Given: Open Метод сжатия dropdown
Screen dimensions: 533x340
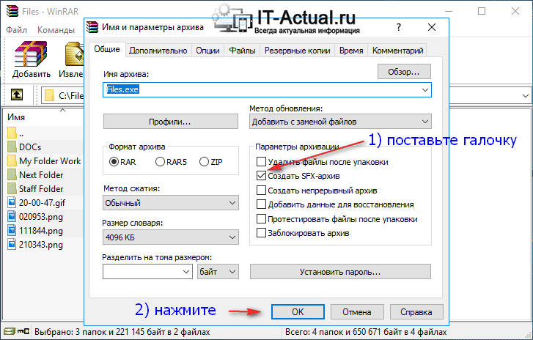Looking at the screenshot, I should click(x=171, y=203).
